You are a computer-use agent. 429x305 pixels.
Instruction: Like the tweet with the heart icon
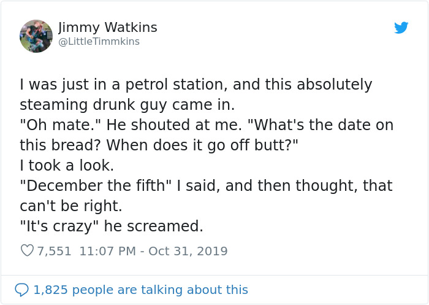[x=27, y=251]
